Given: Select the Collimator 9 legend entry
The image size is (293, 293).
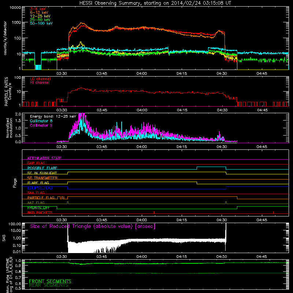Looking at the screenshot, I should (x=41, y=125).
